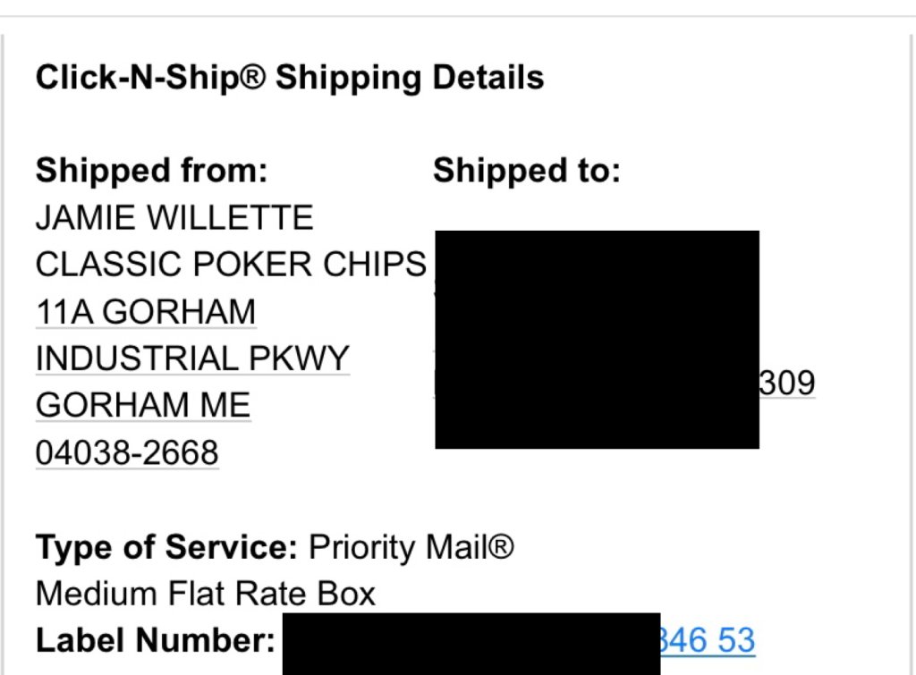Open the blue label number link ending 346 53
The height and width of the screenshot is (675, 916).
(708, 640)
